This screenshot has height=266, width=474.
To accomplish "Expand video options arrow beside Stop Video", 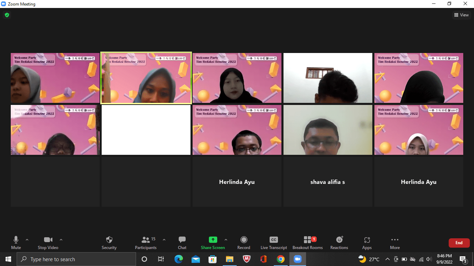I will coord(61,240).
